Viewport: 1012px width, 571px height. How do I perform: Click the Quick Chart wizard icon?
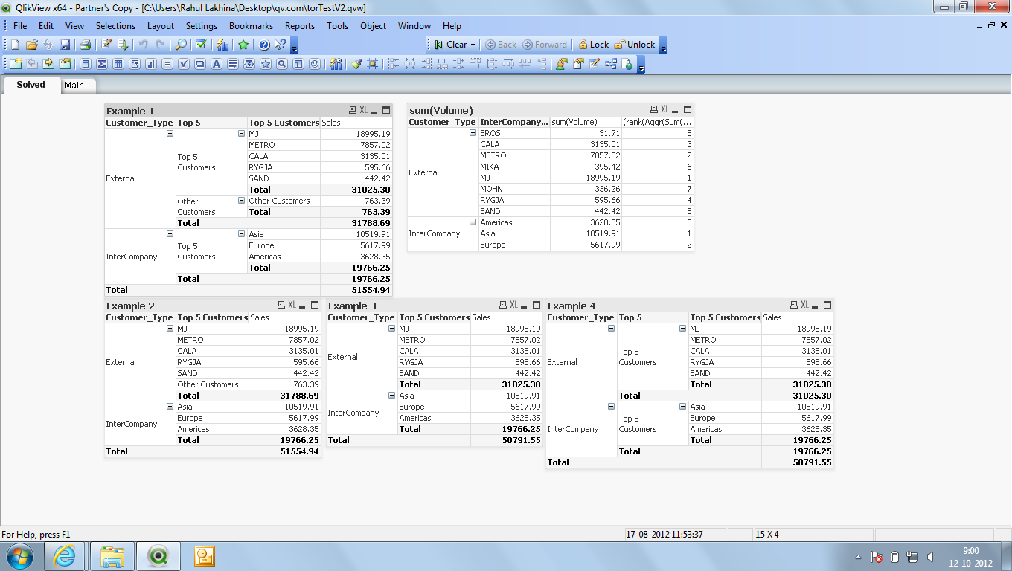click(x=222, y=45)
